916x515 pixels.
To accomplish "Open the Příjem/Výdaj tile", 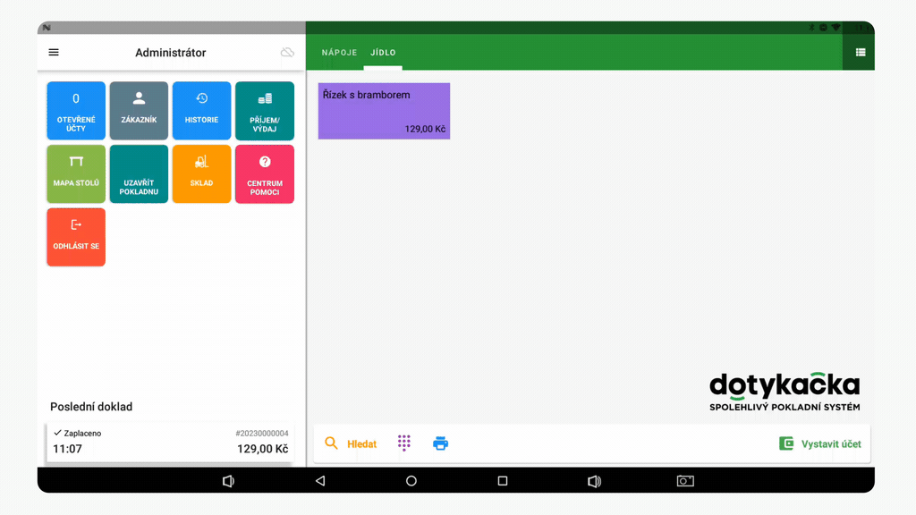I will pos(265,111).
